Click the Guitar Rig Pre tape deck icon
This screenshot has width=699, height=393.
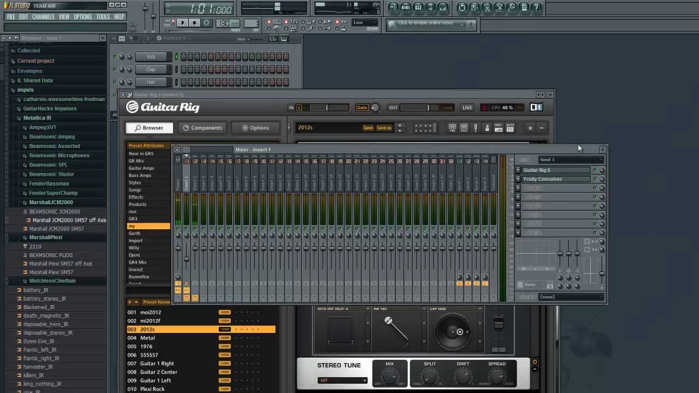coord(453,128)
